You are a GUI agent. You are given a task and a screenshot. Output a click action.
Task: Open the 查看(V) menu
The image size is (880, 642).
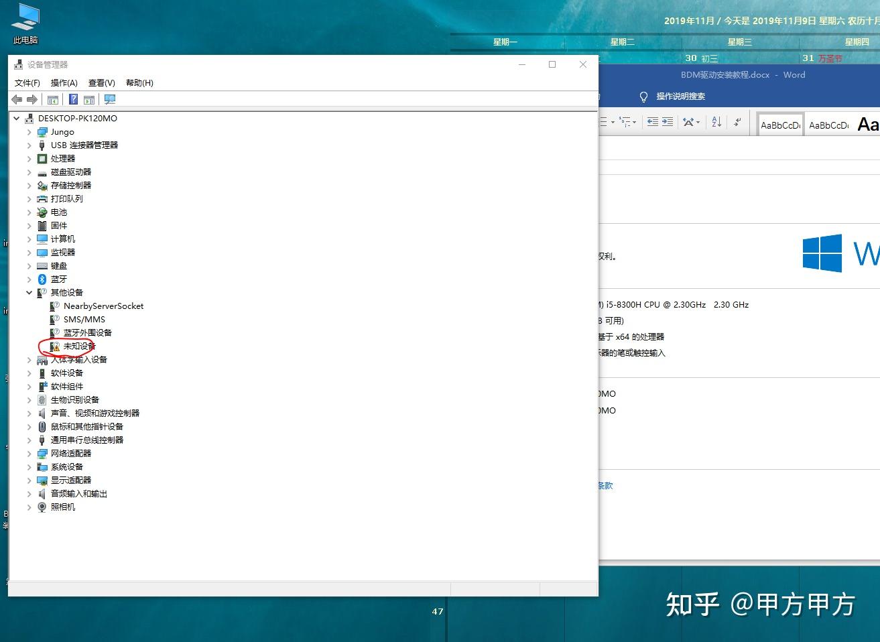tap(101, 82)
